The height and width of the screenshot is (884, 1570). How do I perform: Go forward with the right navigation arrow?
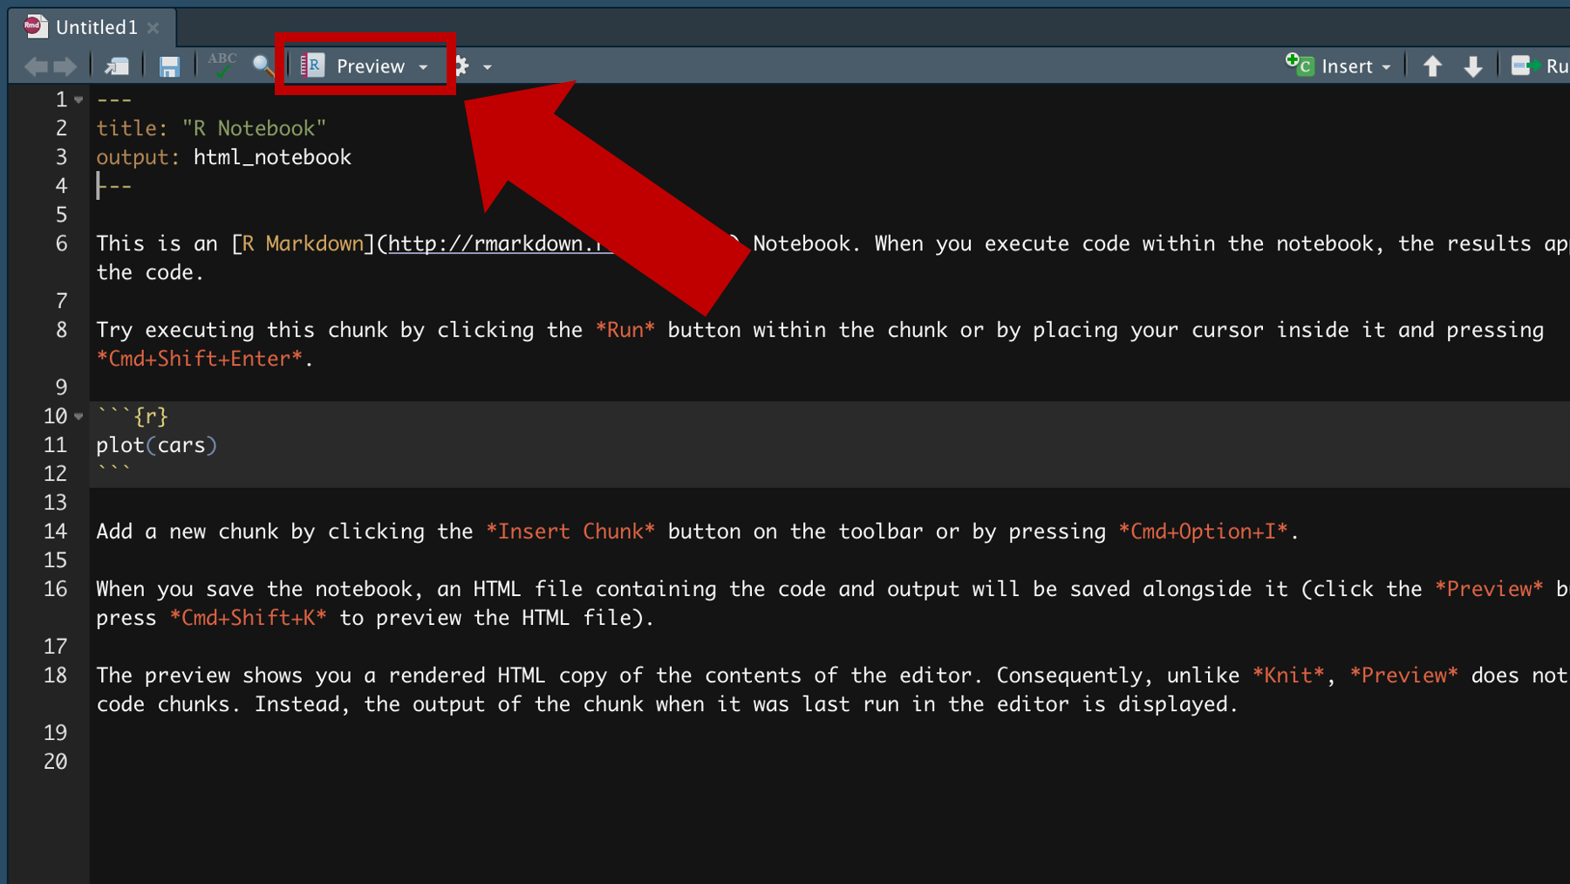pyautogui.click(x=65, y=66)
